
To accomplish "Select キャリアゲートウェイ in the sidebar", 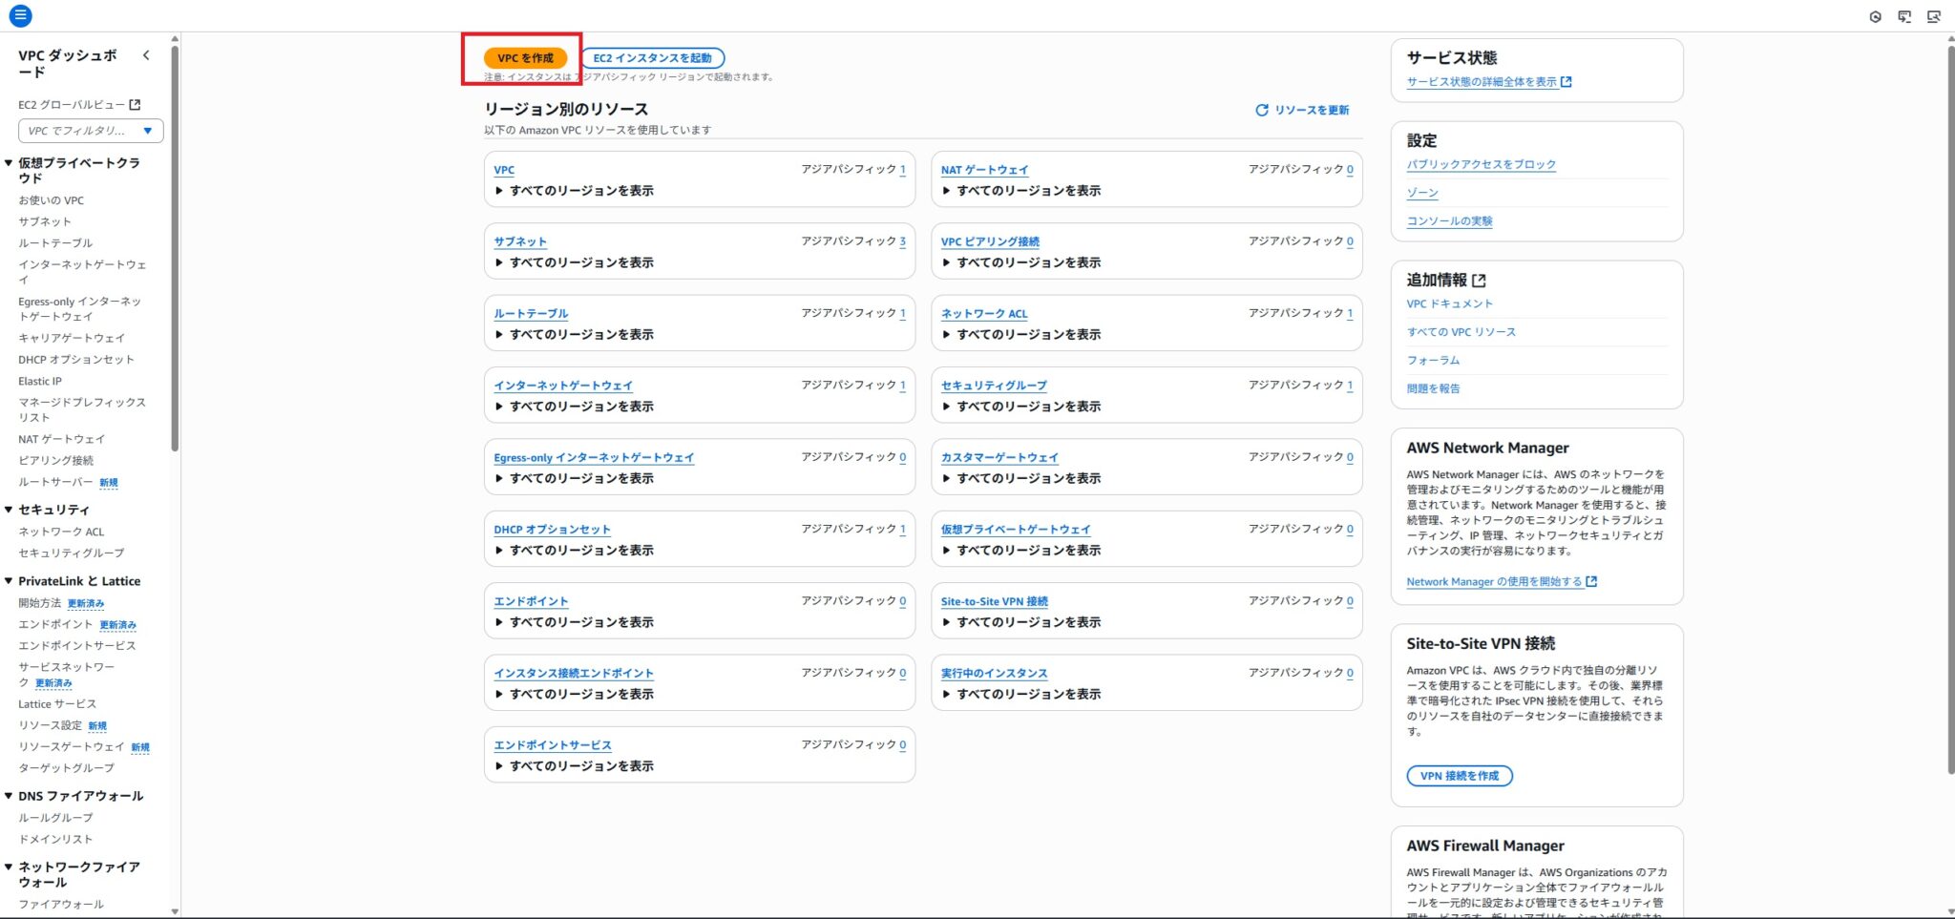I will point(72,338).
